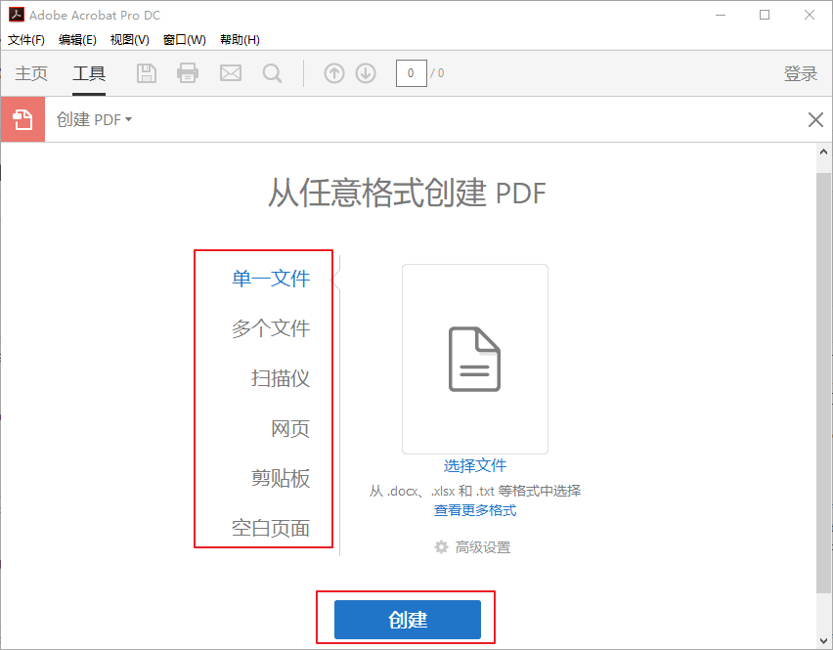
Task: Click the printer icon in toolbar
Action: tap(188, 73)
